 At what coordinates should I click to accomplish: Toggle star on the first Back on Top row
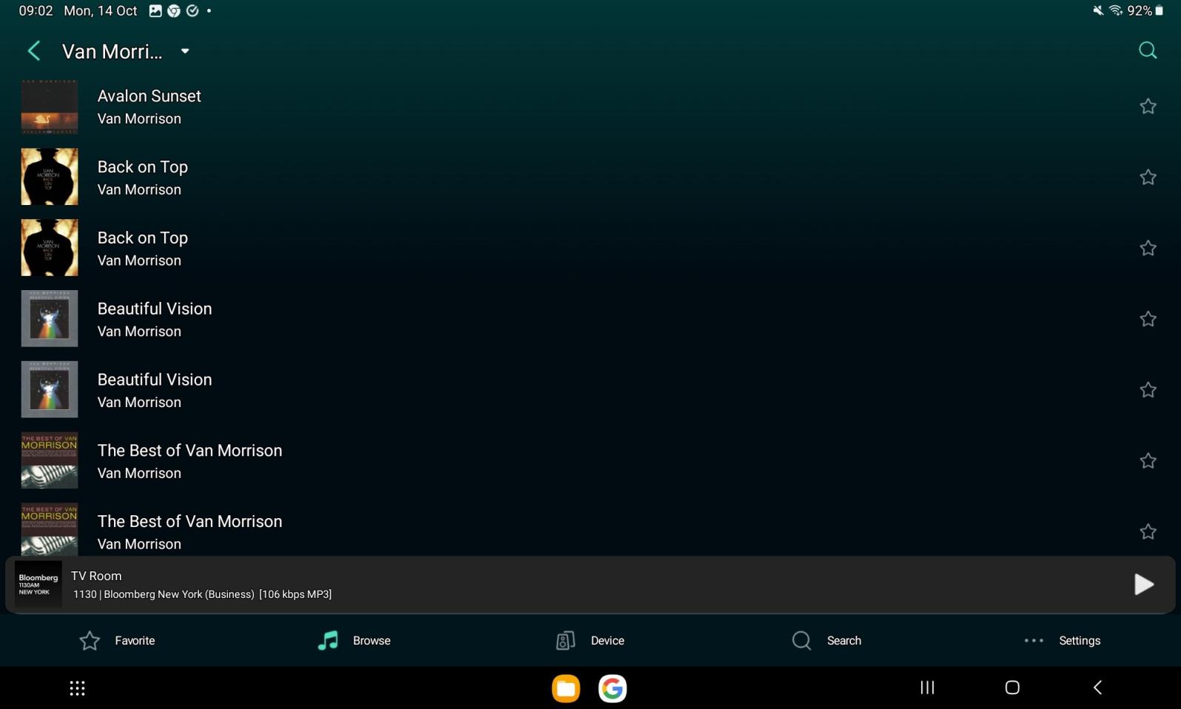[1148, 178]
